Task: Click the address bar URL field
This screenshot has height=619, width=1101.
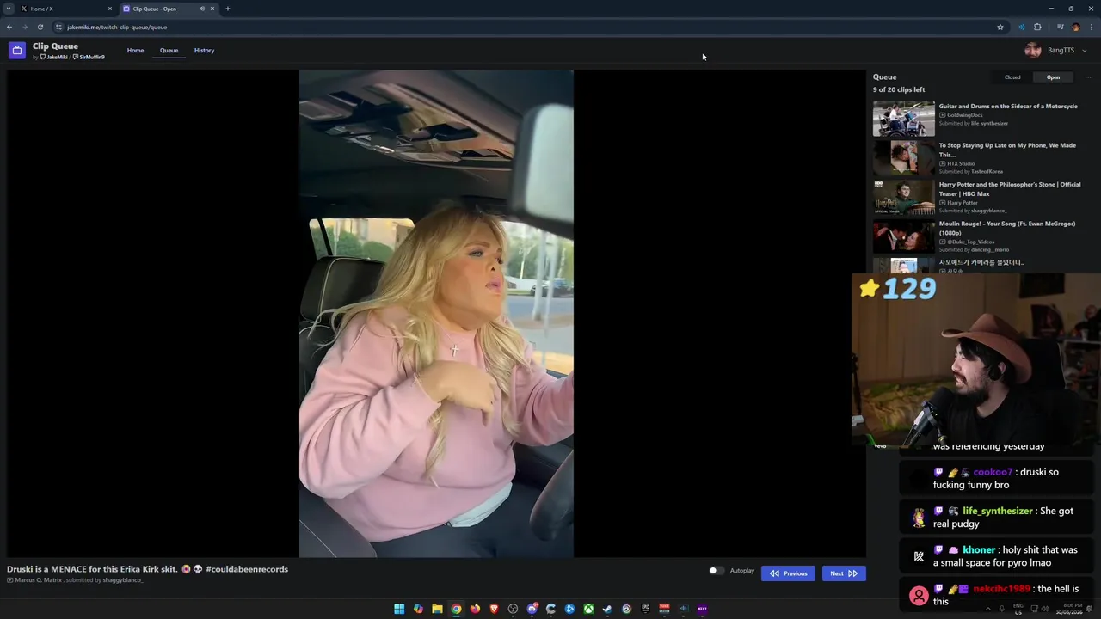Action: coord(529,27)
